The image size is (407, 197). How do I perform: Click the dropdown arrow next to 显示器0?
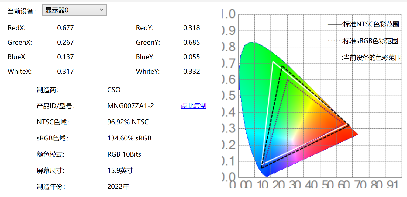[x=102, y=10]
